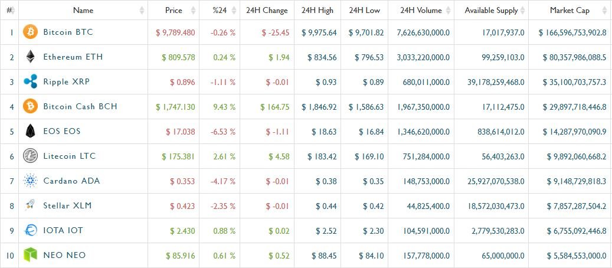
Task: Click the 24H High column header
Action: (x=318, y=11)
